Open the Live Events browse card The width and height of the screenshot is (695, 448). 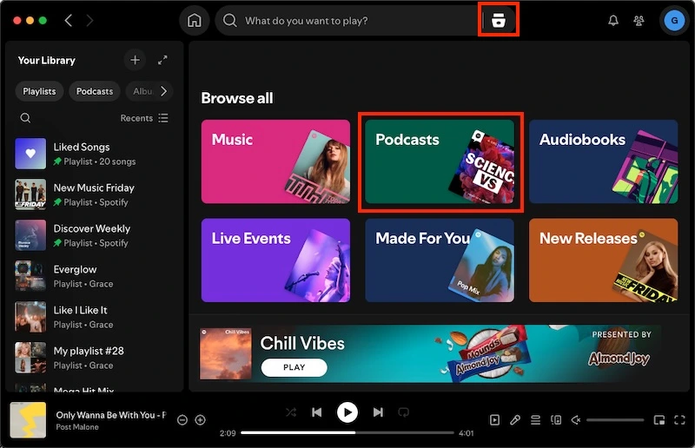click(x=275, y=260)
